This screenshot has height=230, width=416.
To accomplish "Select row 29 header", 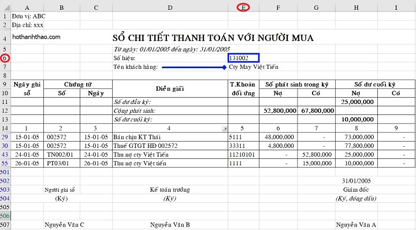I will pos(5,137).
